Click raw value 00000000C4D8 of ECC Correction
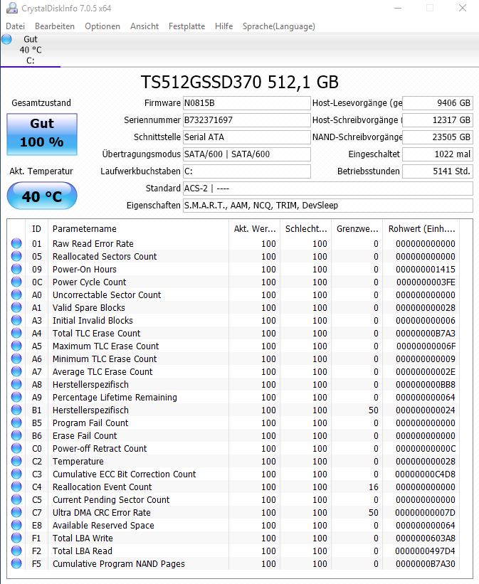The image size is (479, 584). pos(426,474)
